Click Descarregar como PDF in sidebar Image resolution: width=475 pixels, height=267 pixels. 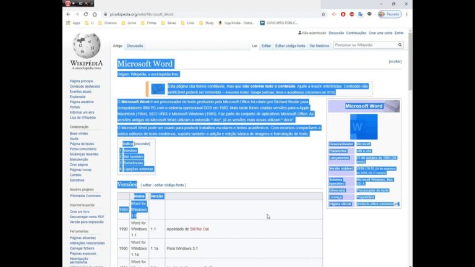pos(87,217)
